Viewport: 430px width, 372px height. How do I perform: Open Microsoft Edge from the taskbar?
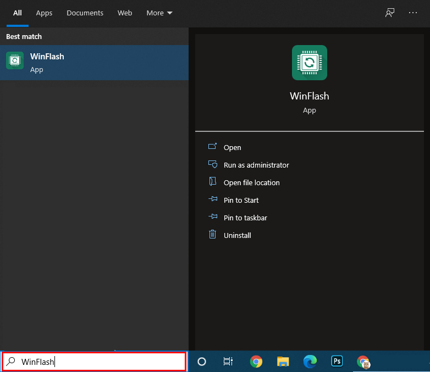[310, 362]
